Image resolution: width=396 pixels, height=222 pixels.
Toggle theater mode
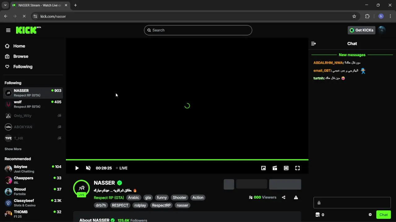pos(286,168)
